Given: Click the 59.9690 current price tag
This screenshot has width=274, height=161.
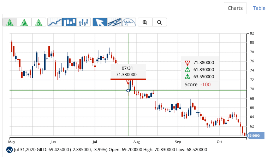Looking at the screenshot, I should point(255,136).
